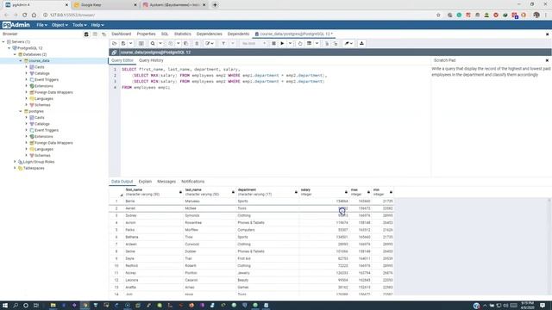Click the department column header
Image resolution: width=552 pixels, height=310 pixels.
click(x=267, y=192)
